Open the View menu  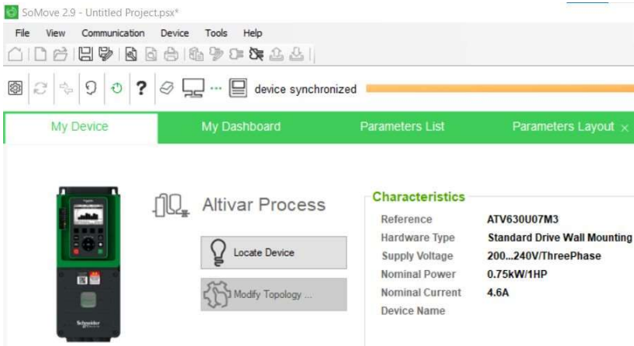click(x=55, y=33)
